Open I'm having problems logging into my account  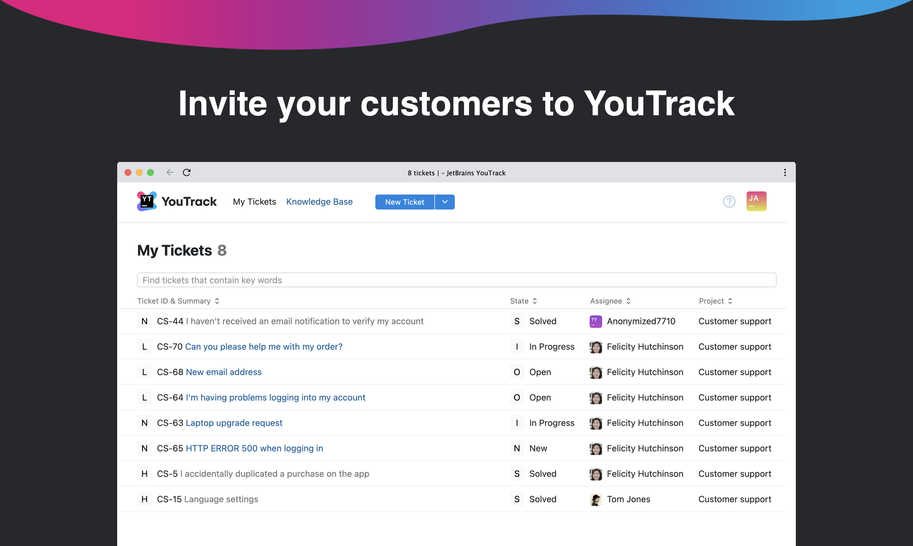coord(275,397)
